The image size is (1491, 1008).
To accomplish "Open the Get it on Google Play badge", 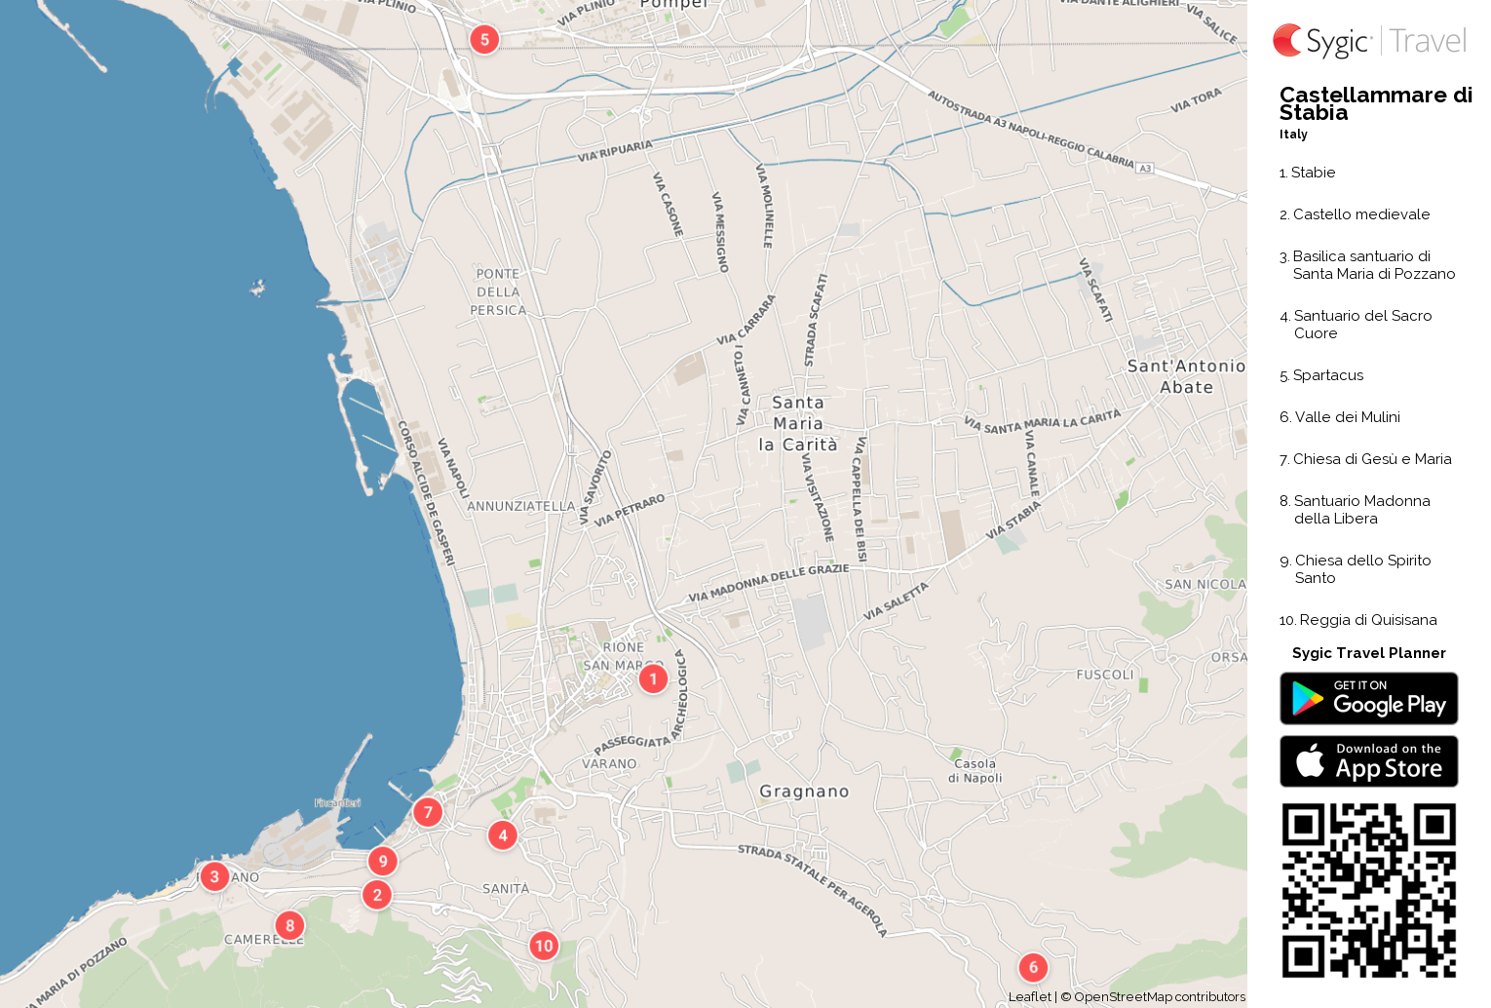I will pos(1369,699).
